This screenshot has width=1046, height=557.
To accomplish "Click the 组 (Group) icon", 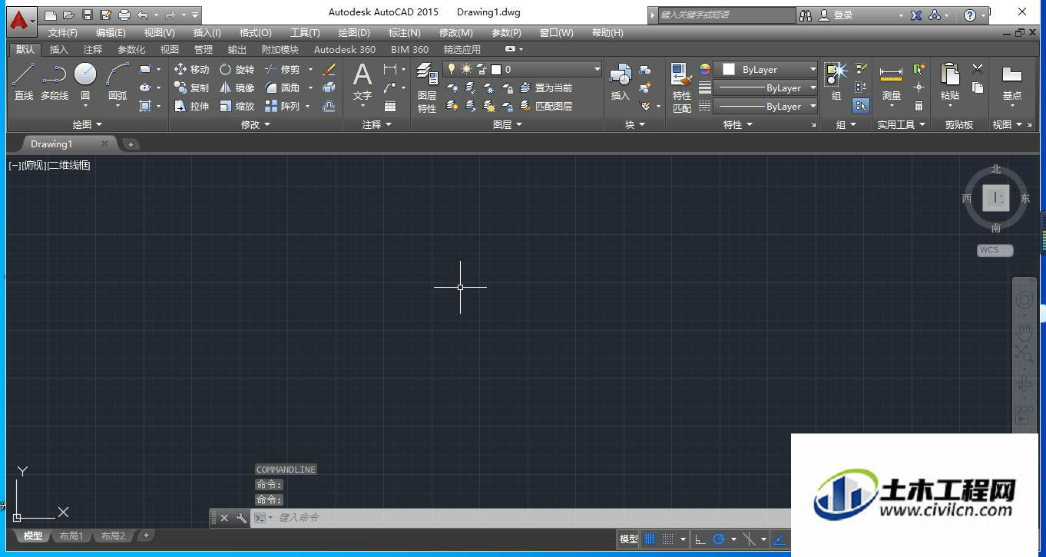I will coord(836,82).
